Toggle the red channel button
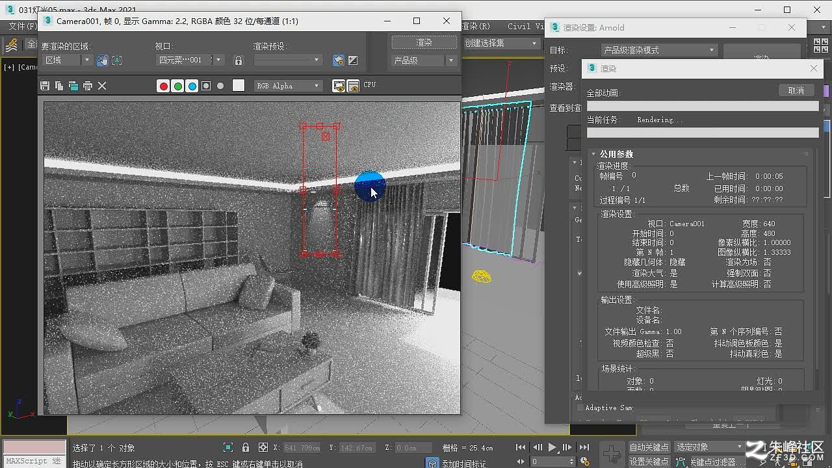This screenshot has width=832, height=468. pos(163,86)
